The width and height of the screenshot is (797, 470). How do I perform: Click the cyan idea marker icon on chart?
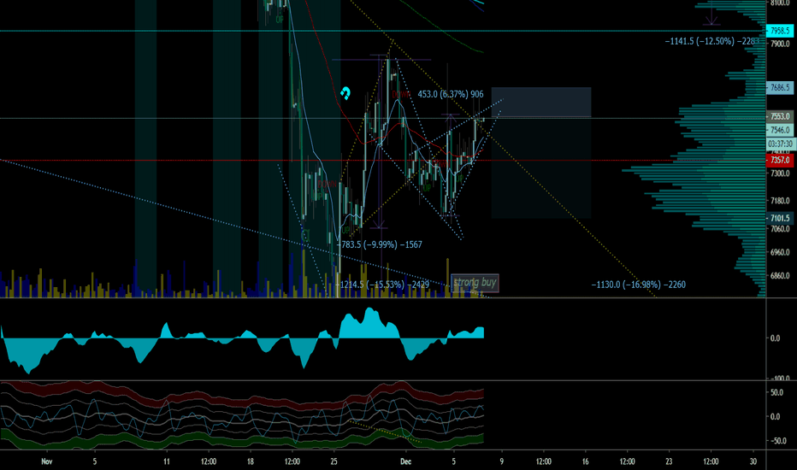pos(345,93)
